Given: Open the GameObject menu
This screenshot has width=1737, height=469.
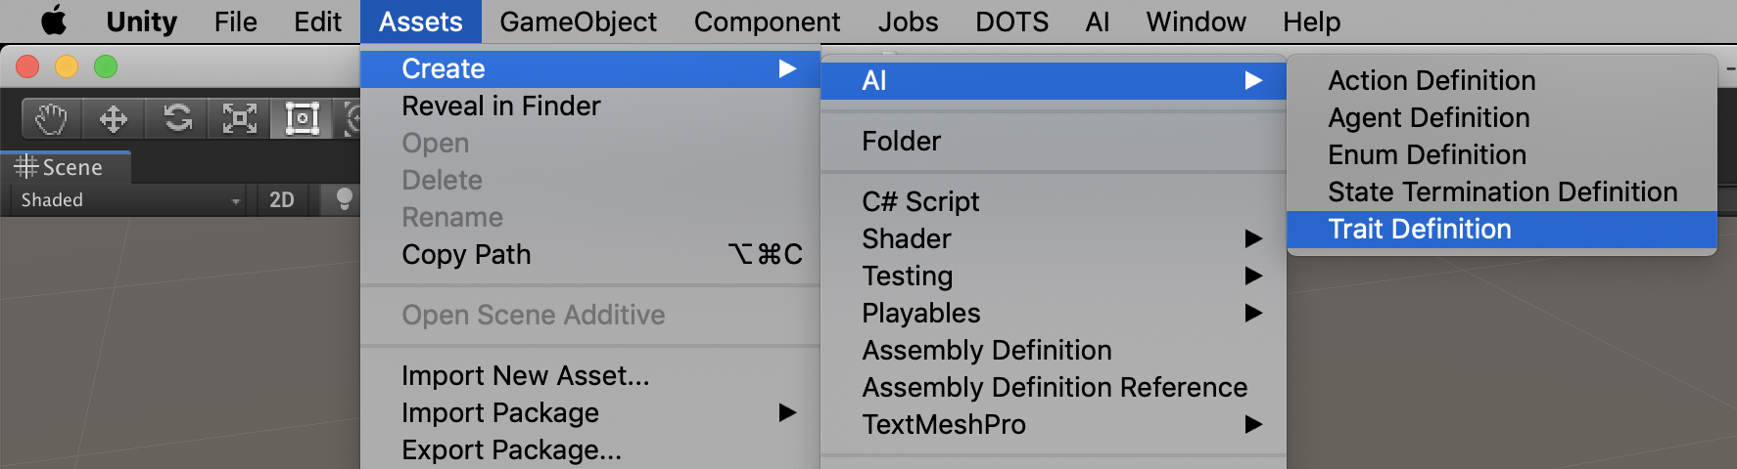Looking at the screenshot, I should click(x=578, y=21).
